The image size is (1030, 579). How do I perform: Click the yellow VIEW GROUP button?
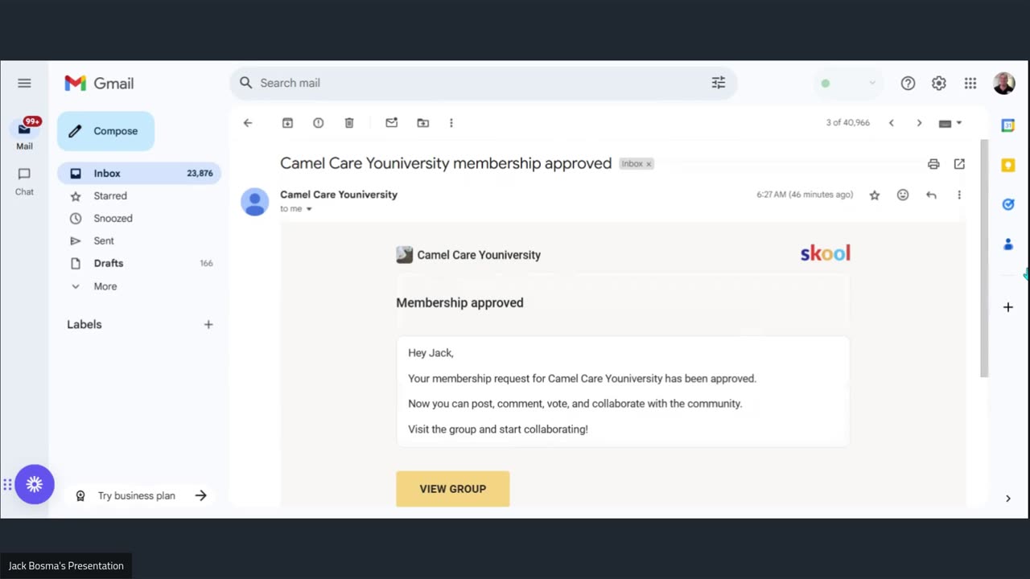pyautogui.click(x=452, y=488)
